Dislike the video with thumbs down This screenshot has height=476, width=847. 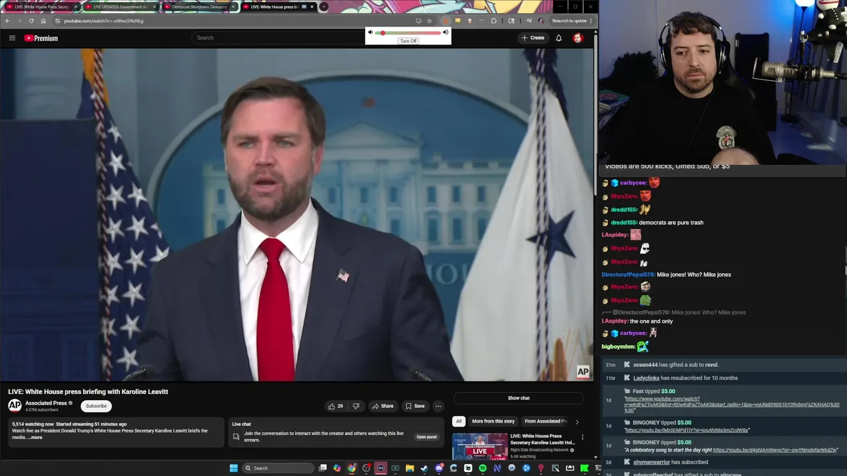(x=356, y=406)
